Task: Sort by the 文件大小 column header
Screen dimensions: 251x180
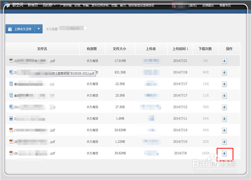Action: [119, 49]
